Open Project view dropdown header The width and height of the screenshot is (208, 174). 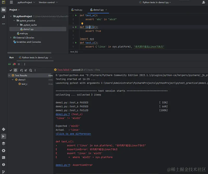pyautogui.click(x=15, y=10)
